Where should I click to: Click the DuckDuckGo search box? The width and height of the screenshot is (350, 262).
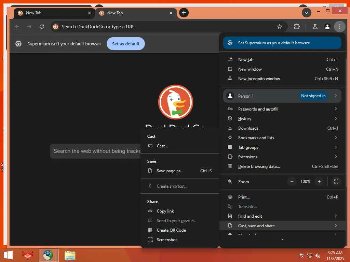click(x=96, y=151)
